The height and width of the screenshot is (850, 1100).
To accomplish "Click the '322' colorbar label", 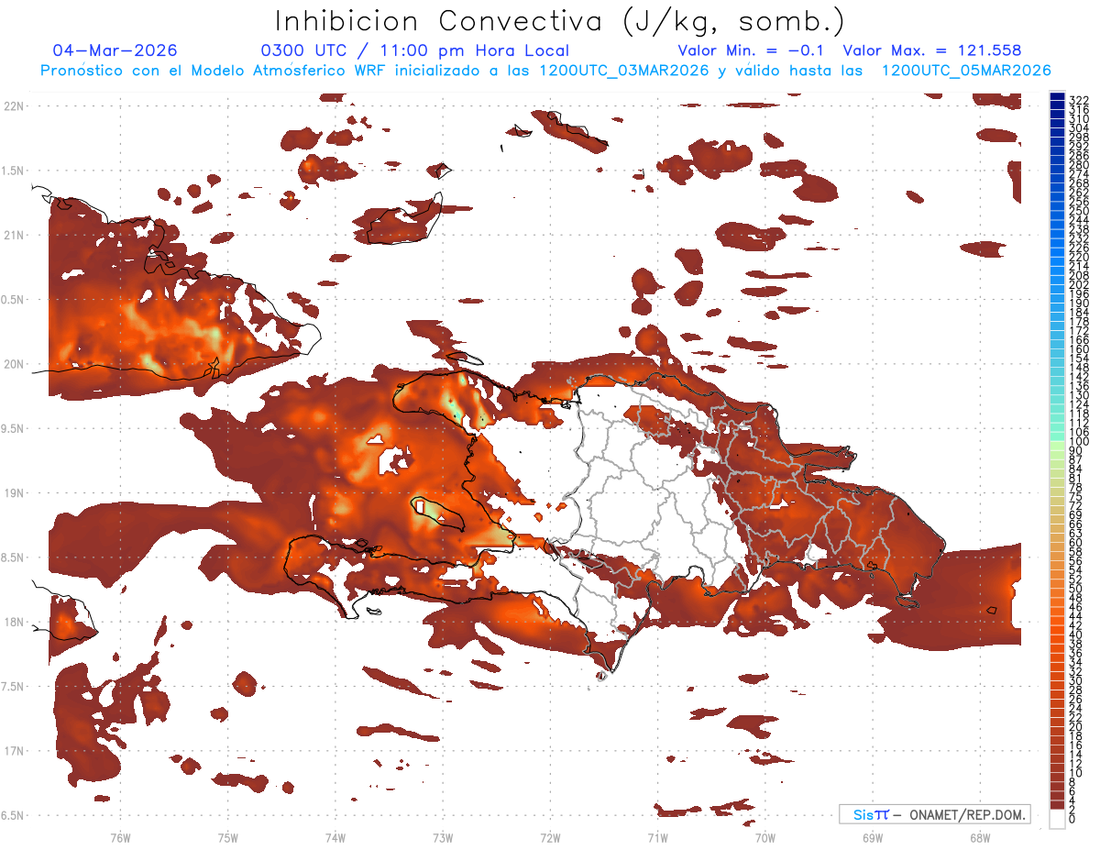I will [x=1078, y=99].
